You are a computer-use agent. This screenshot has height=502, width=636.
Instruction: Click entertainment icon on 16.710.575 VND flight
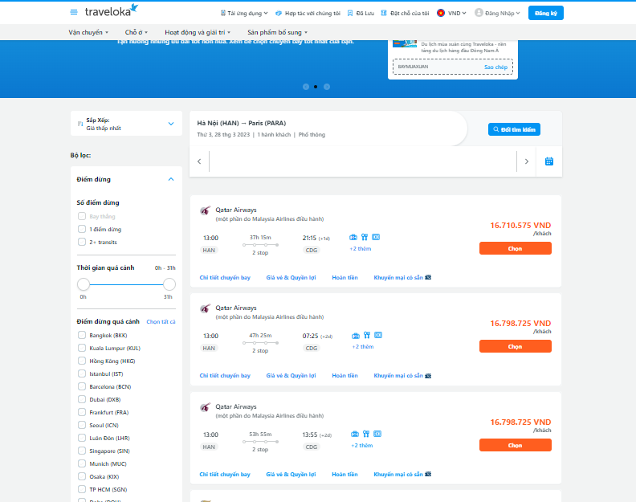[376, 237]
